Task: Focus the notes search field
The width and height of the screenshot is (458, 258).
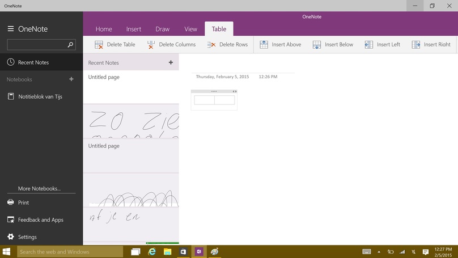Action: point(41,45)
